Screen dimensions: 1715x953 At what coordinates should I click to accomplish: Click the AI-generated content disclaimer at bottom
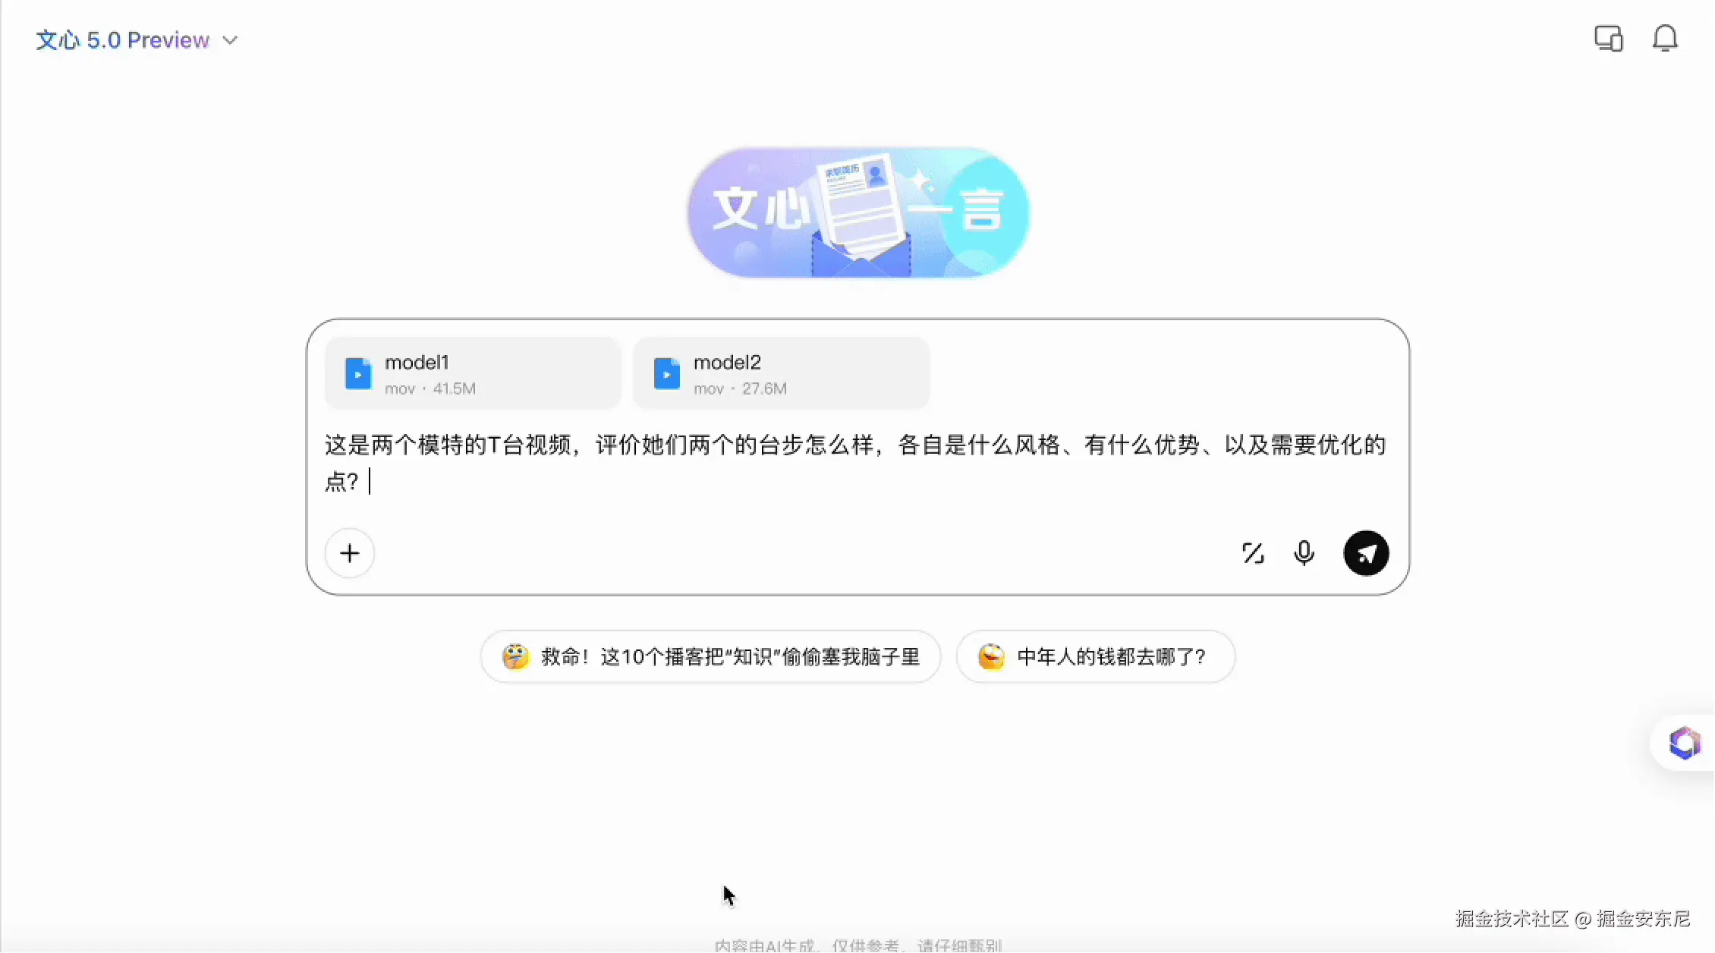tap(857, 945)
